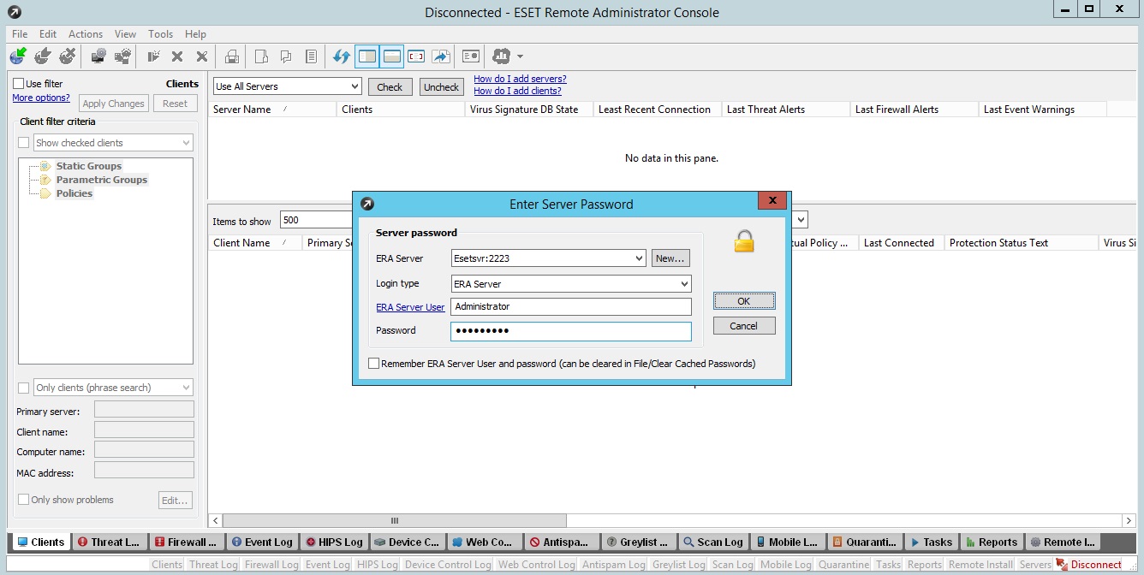The image size is (1144, 575).
Task: Select Static Groups in filter tree
Action: pyautogui.click(x=89, y=166)
